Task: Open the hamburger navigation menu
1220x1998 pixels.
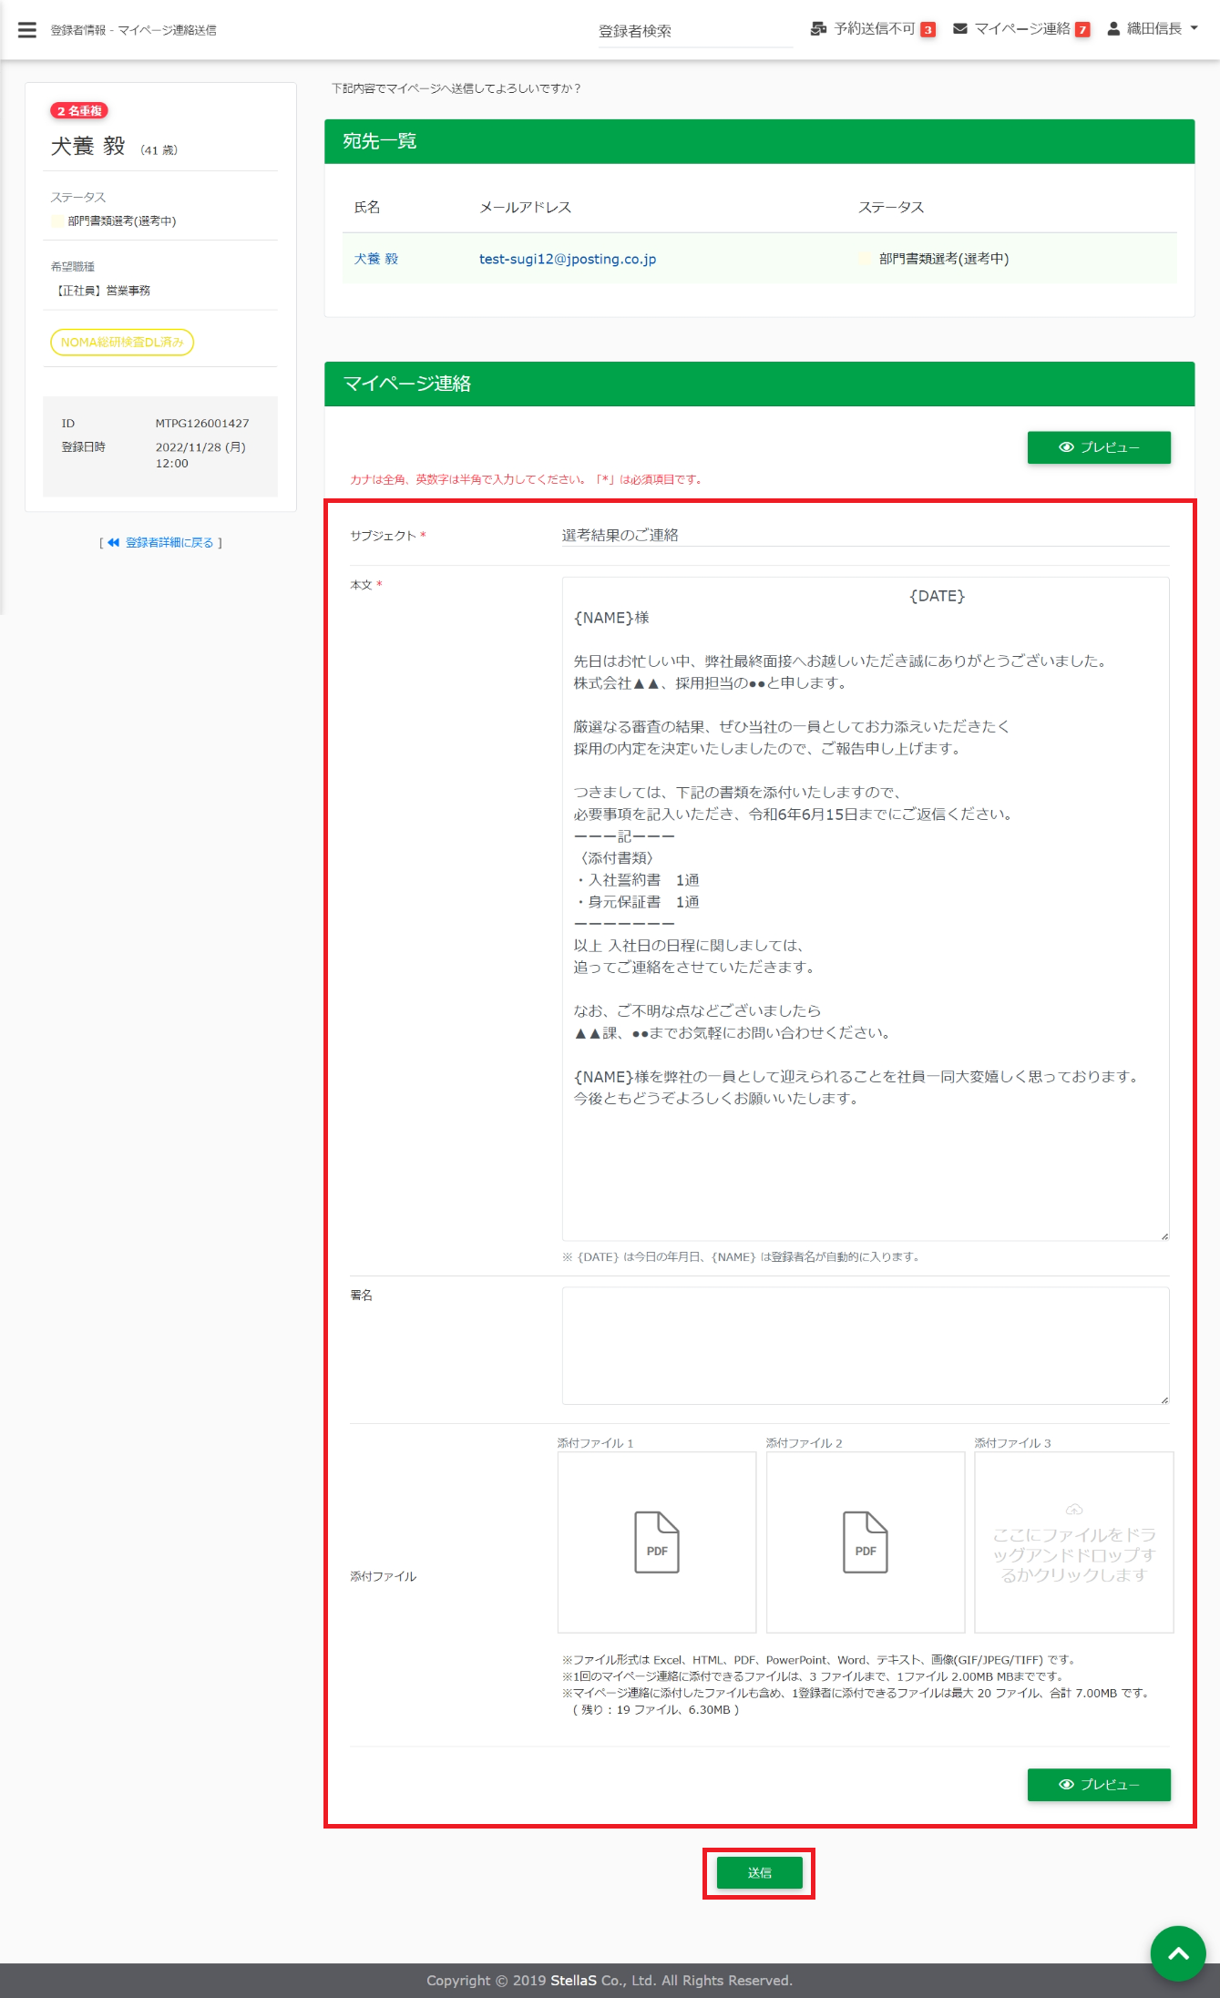Action: tap(27, 30)
